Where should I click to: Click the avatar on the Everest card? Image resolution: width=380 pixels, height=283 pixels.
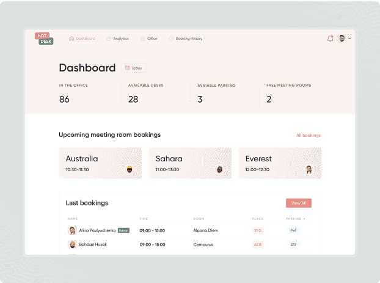click(x=309, y=169)
